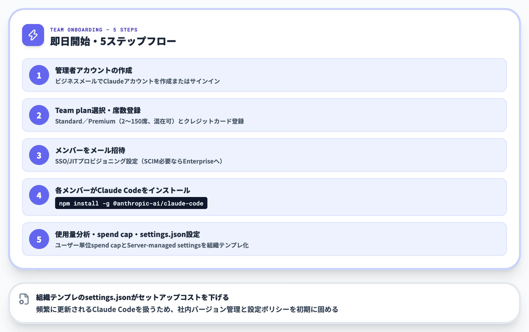Click the "TEAM ONBOARDING – 5 STEPS" label
Image resolution: width=529 pixels, height=332 pixels.
point(94,30)
